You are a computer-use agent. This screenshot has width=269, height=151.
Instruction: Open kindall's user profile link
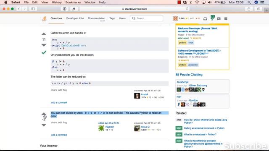point(145,94)
